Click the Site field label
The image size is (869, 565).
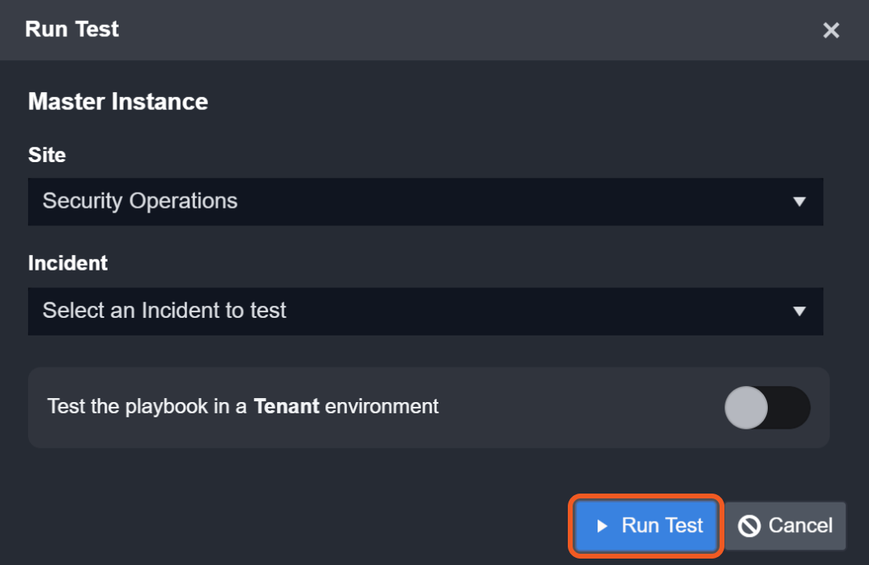47,155
